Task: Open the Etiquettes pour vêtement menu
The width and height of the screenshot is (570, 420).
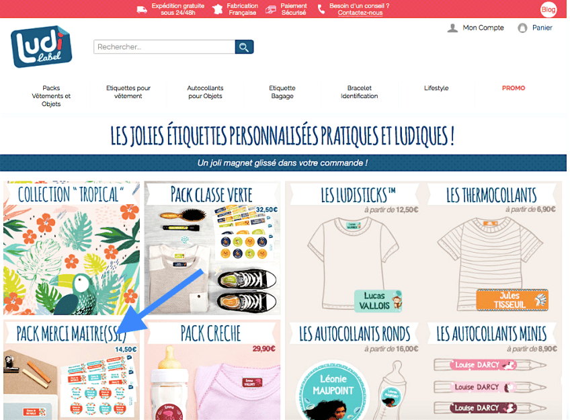Action: 128,92
